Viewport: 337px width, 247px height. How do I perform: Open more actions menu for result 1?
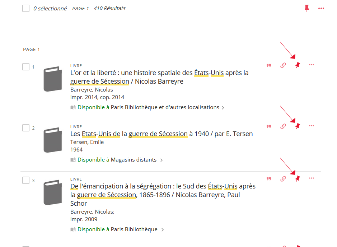tap(311, 65)
